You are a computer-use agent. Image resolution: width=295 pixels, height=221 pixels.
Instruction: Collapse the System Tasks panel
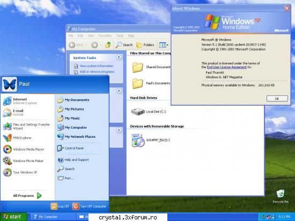point(119,57)
